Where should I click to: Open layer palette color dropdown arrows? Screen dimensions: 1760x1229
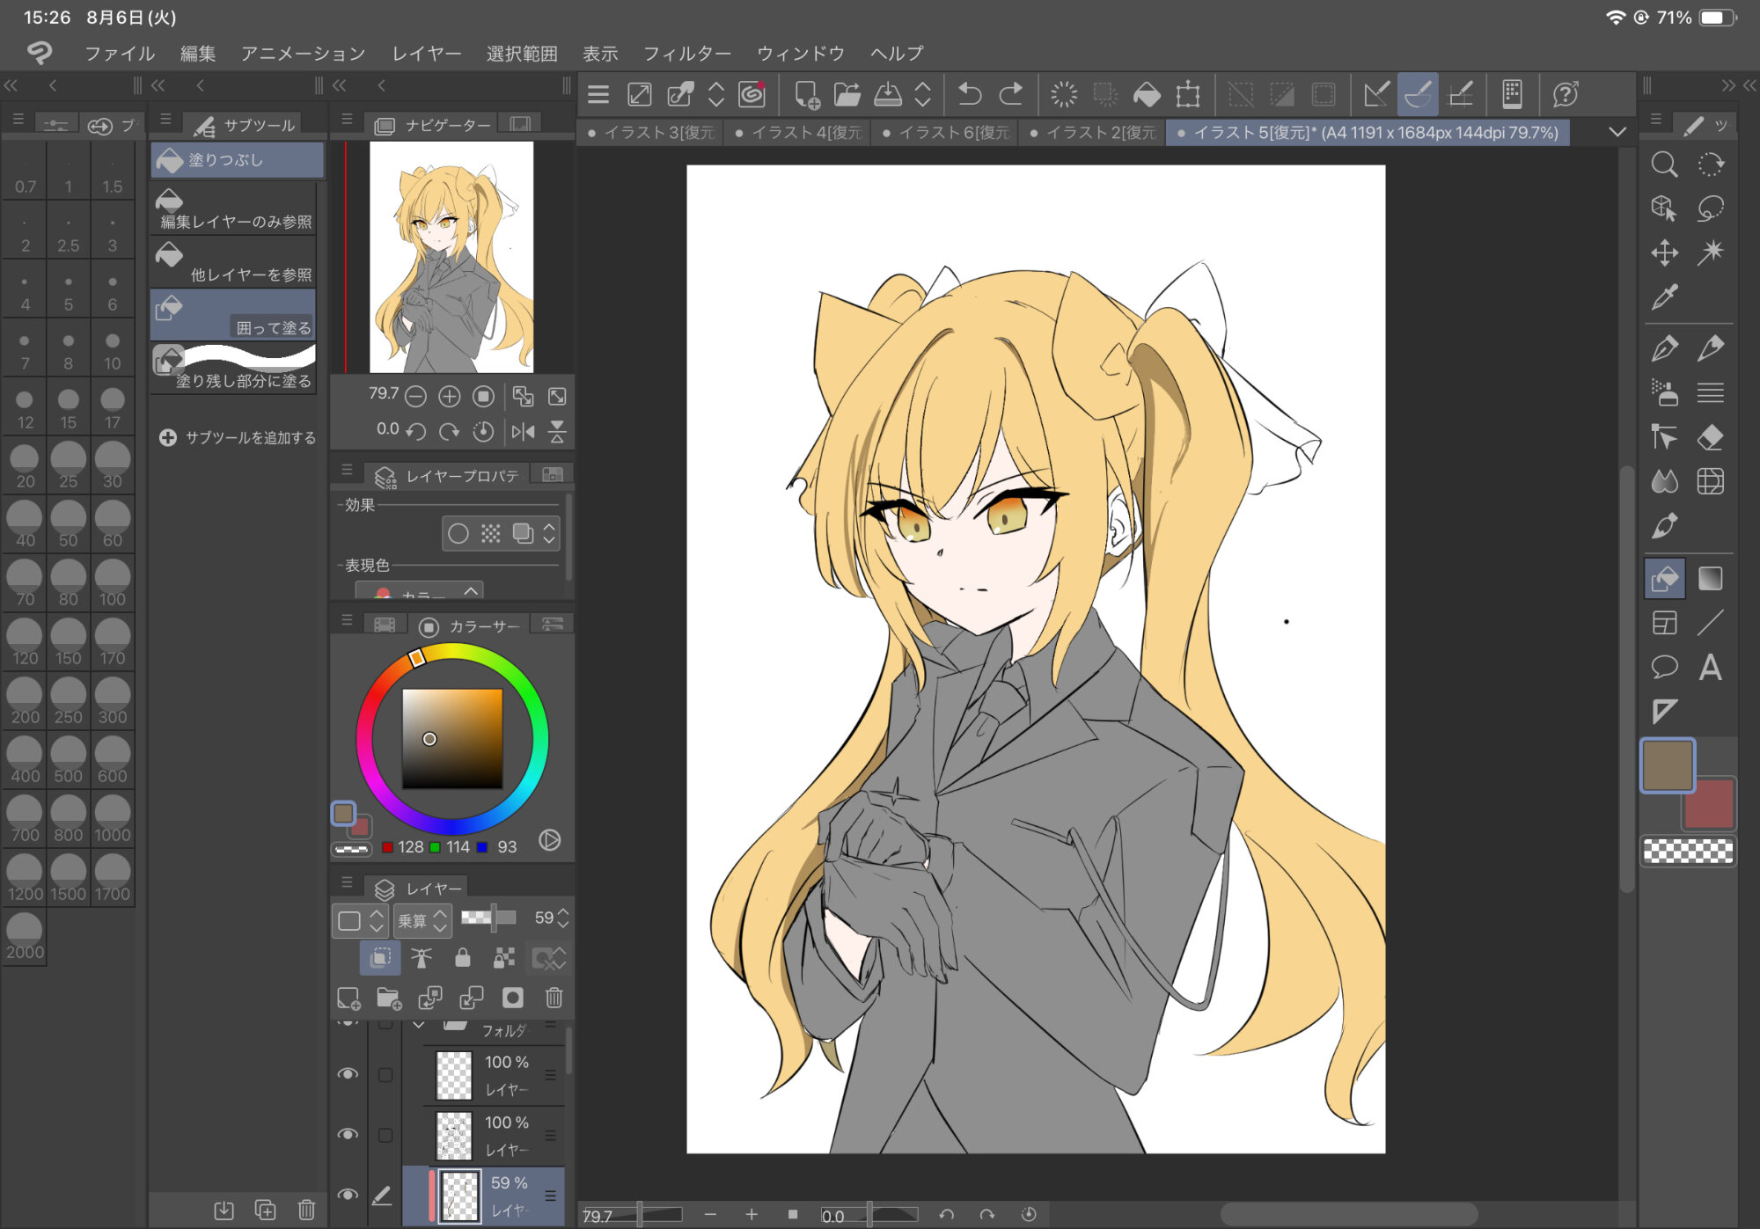377,920
